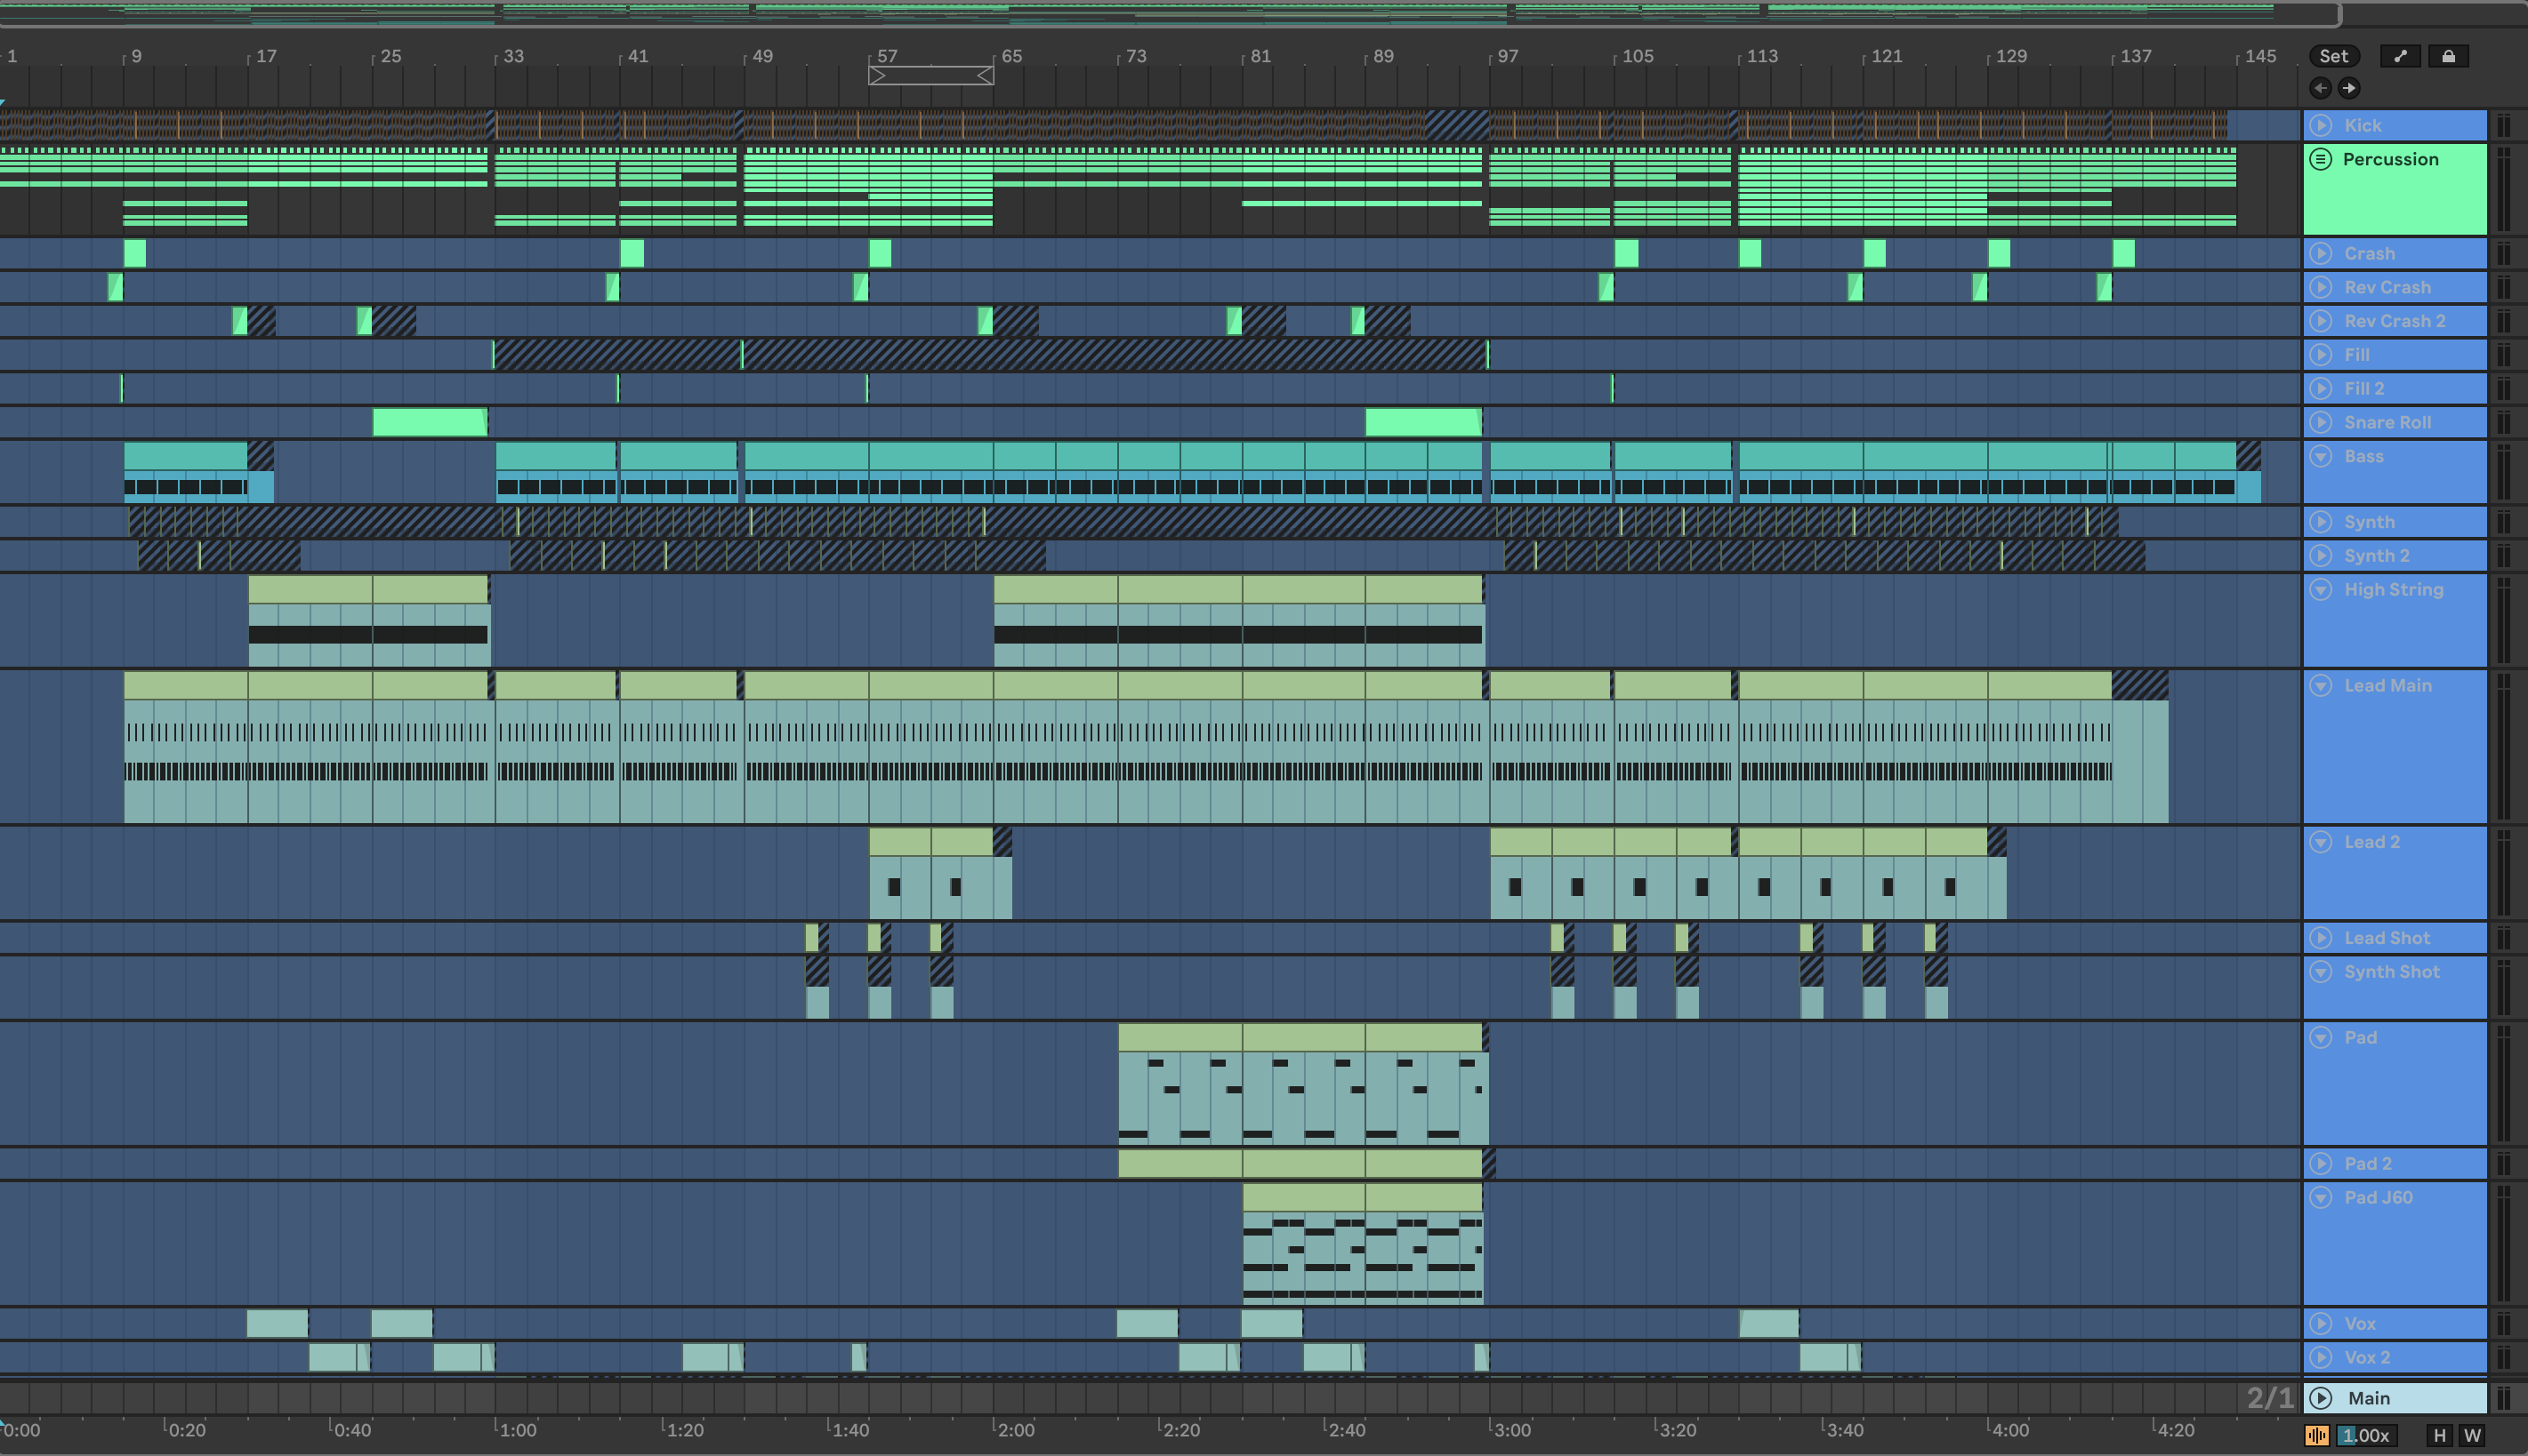Toggle the W optimize width button
Viewport: 2528px width, 1456px height.
pos(2472,1436)
